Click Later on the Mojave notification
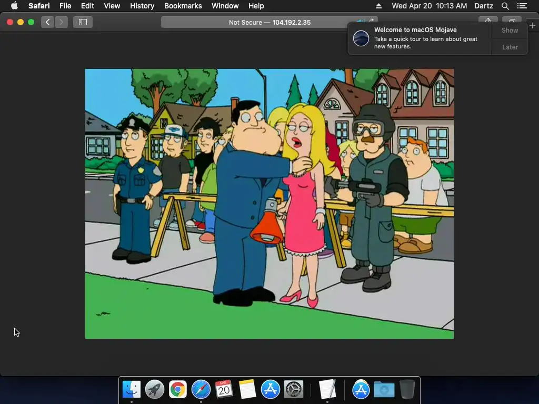Viewport: 539px width, 404px height. point(510,47)
